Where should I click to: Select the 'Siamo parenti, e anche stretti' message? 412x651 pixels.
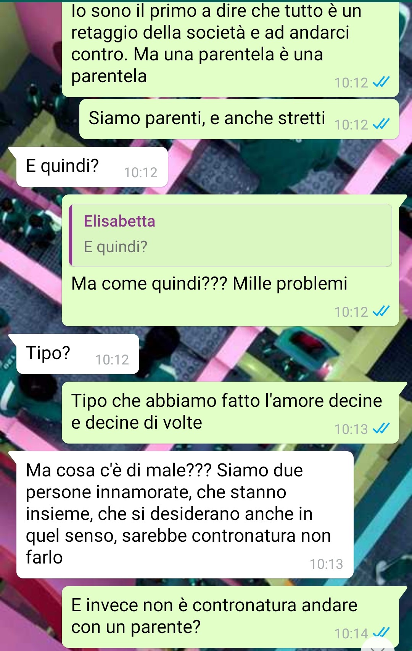pyautogui.click(x=239, y=119)
